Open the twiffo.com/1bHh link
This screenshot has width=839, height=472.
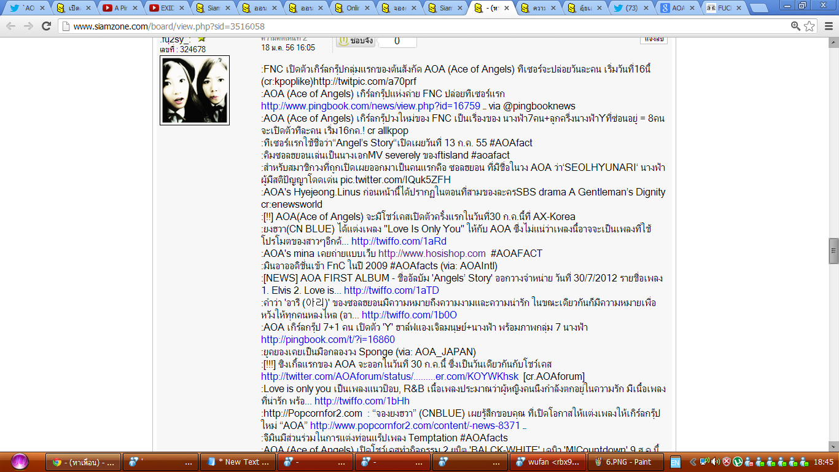click(x=362, y=401)
